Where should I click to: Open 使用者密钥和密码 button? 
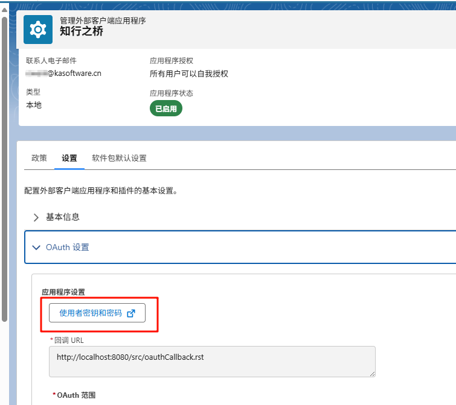pyautogui.click(x=91, y=313)
